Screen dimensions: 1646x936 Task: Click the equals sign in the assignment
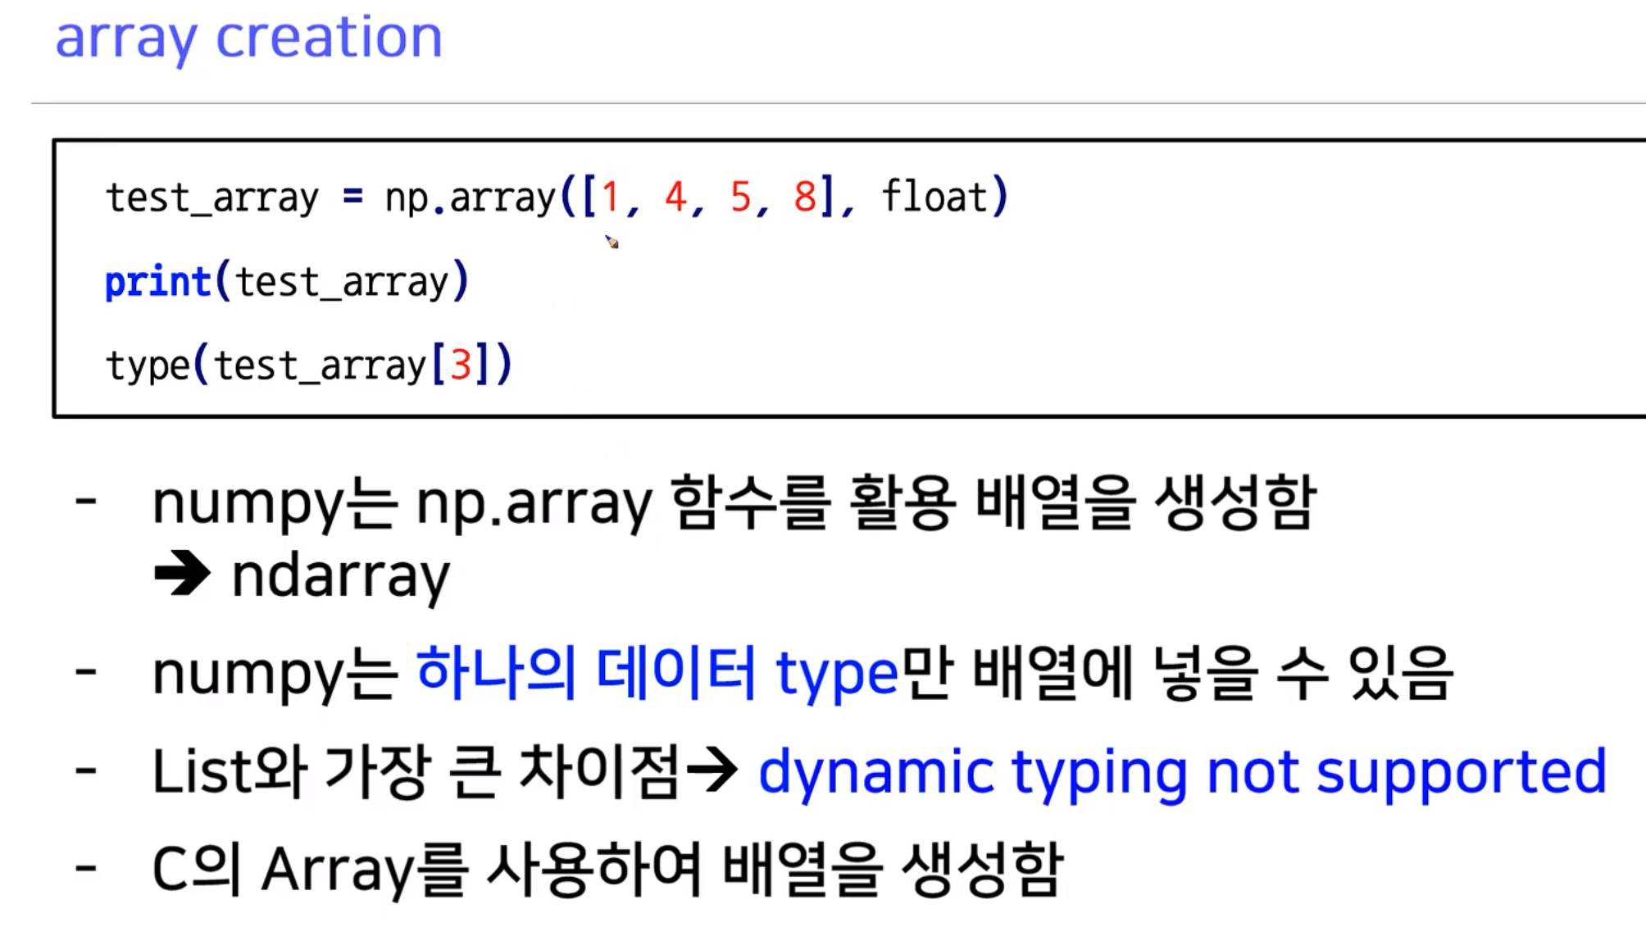click(x=352, y=196)
